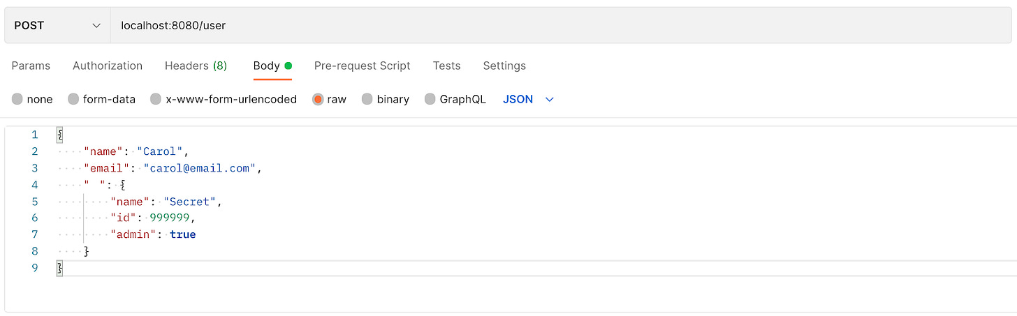The image size is (1017, 316).
Task: Open the Authorization tab
Action: click(x=108, y=66)
